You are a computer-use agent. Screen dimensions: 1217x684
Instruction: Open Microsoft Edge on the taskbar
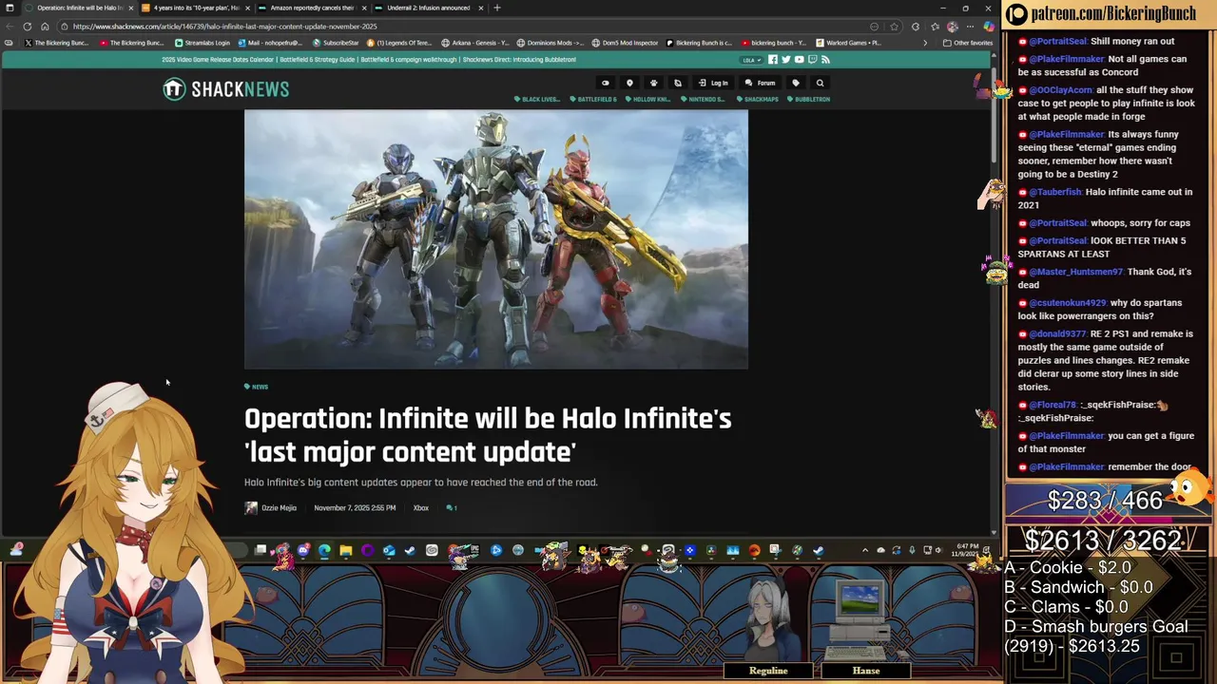[324, 550]
